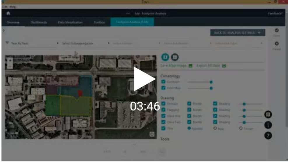The height and width of the screenshot is (162, 288).
Task: Click the map zoom in plus button
Action: point(10,60)
